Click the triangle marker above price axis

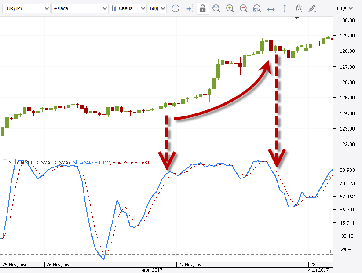click(x=297, y=18)
